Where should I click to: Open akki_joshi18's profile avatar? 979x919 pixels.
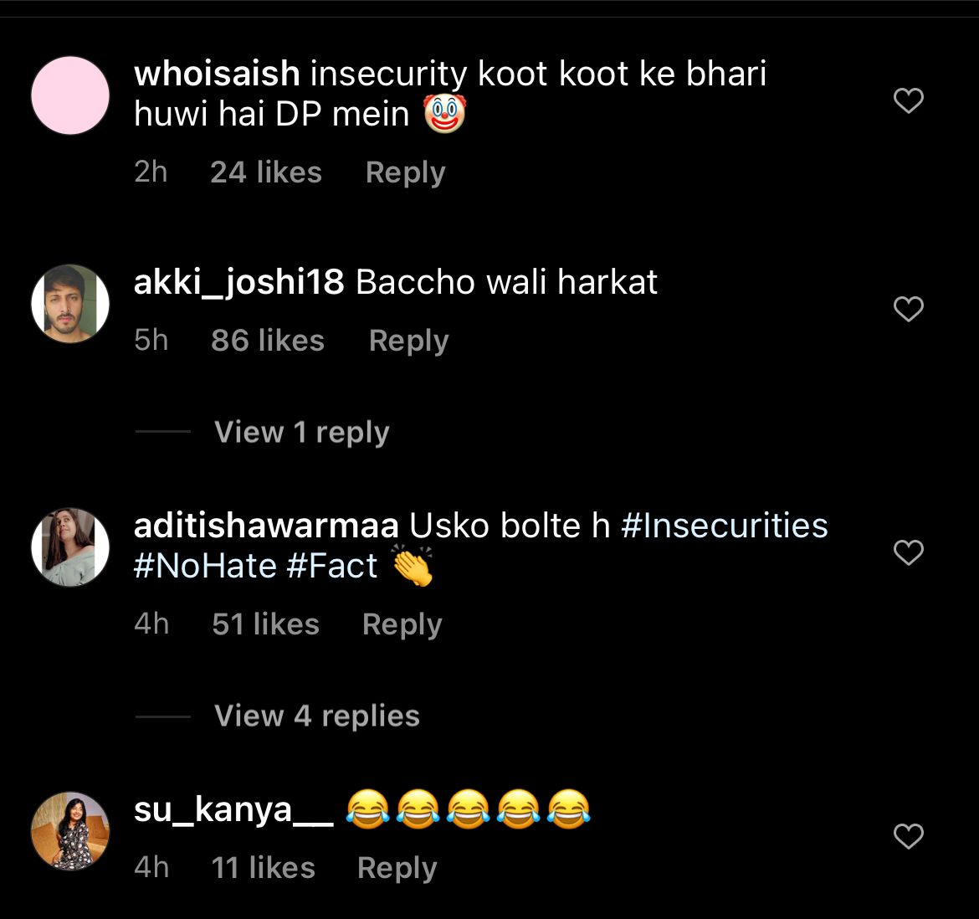[x=69, y=303]
